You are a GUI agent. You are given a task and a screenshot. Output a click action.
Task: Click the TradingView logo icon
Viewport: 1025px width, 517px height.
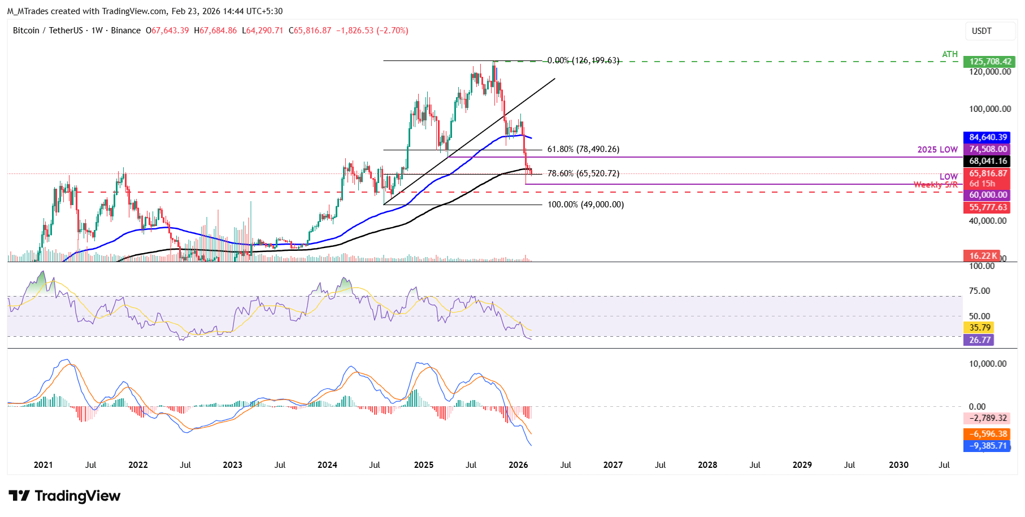[19, 496]
